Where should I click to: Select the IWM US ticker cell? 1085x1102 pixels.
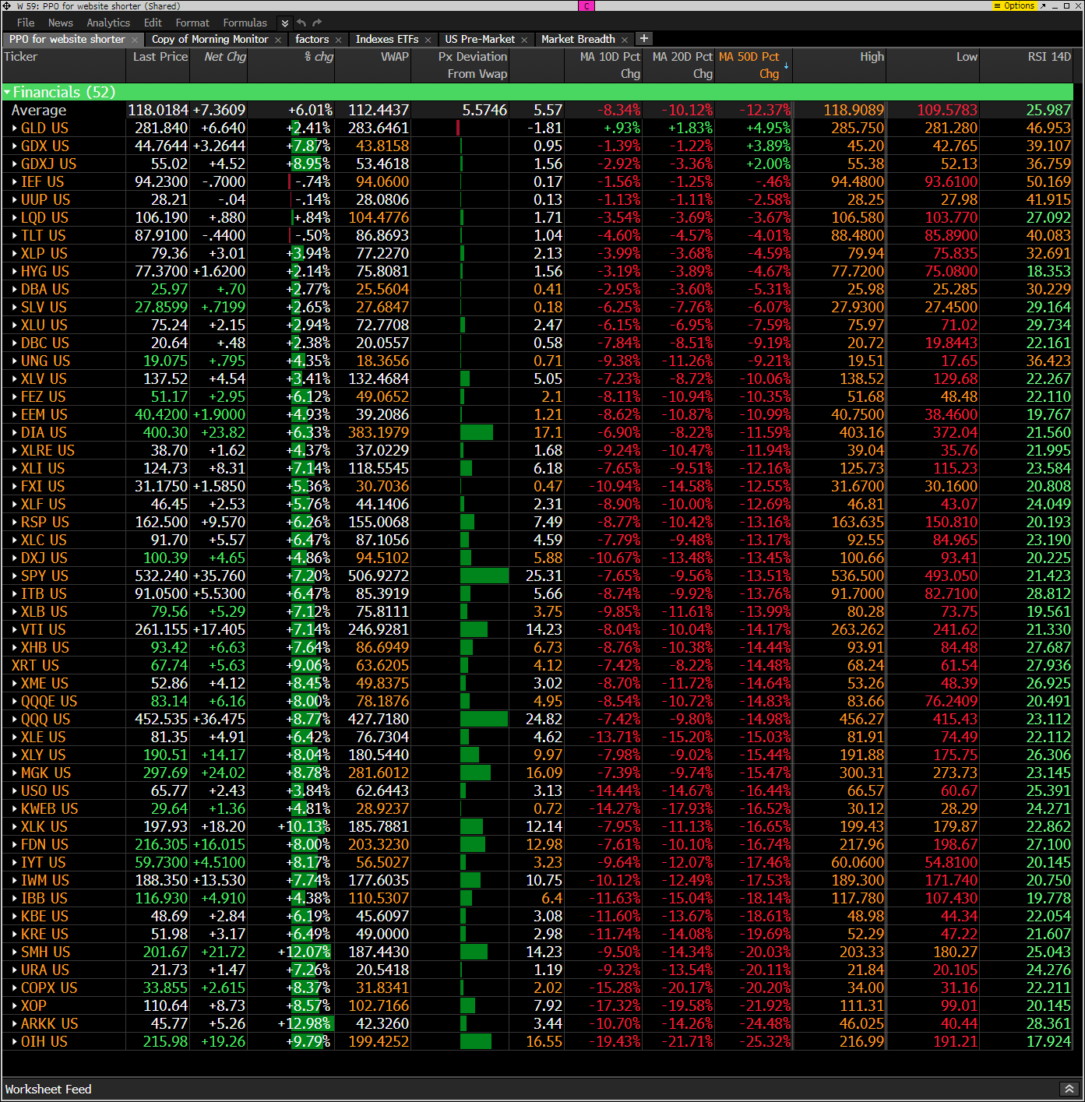[44, 881]
